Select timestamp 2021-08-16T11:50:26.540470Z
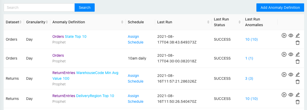This screenshot has height=110, width=307. pyautogui.click(x=177, y=99)
